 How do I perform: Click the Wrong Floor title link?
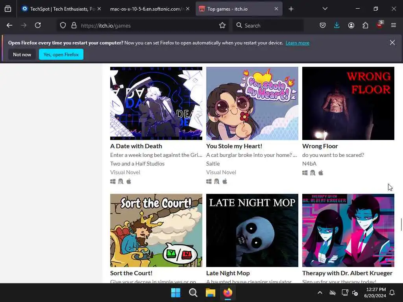[x=320, y=146]
